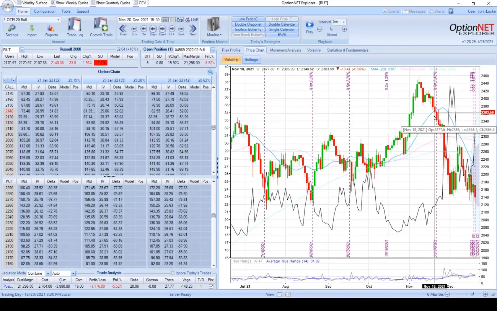The image size is (497, 311).
Task: Switch to LIVE mode
Action: [192, 20]
